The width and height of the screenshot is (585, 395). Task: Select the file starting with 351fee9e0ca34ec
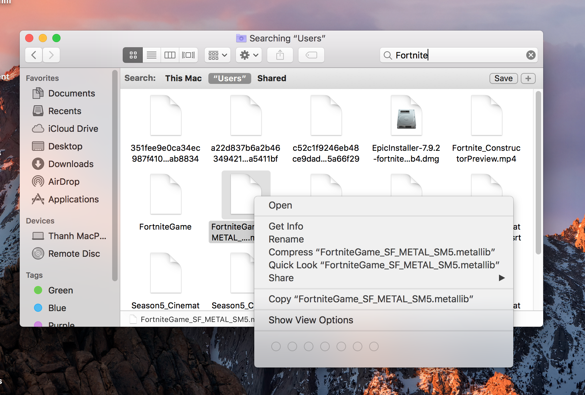166,129
